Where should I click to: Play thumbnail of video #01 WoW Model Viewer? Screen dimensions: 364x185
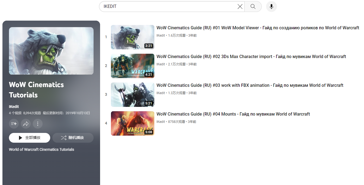(x=132, y=37)
